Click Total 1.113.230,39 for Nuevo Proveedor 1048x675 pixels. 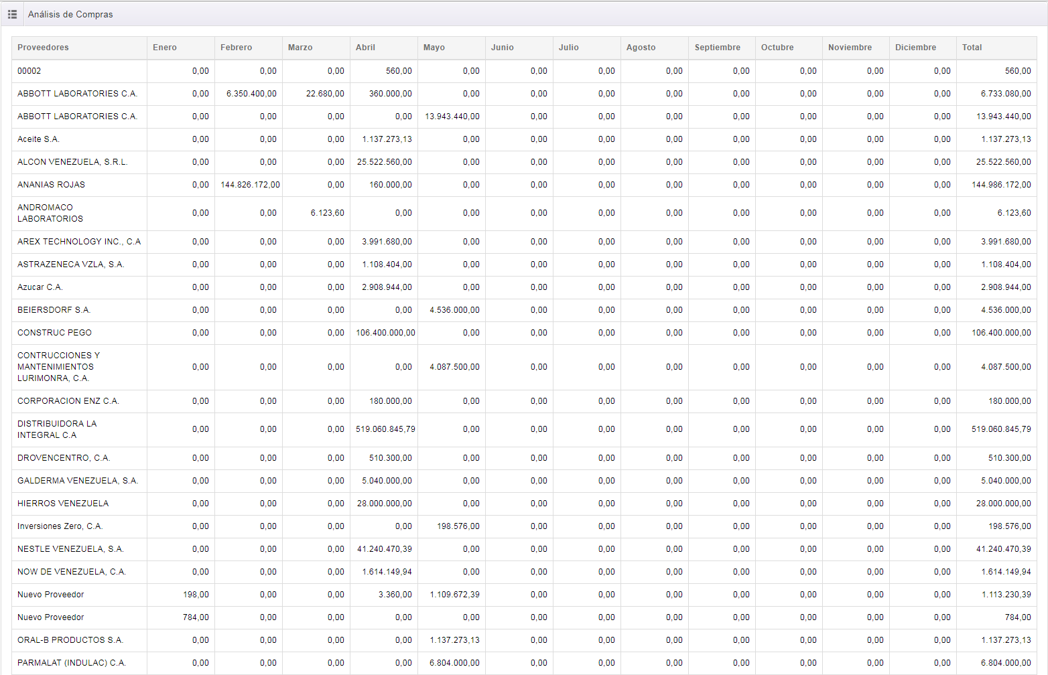(x=1006, y=595)
